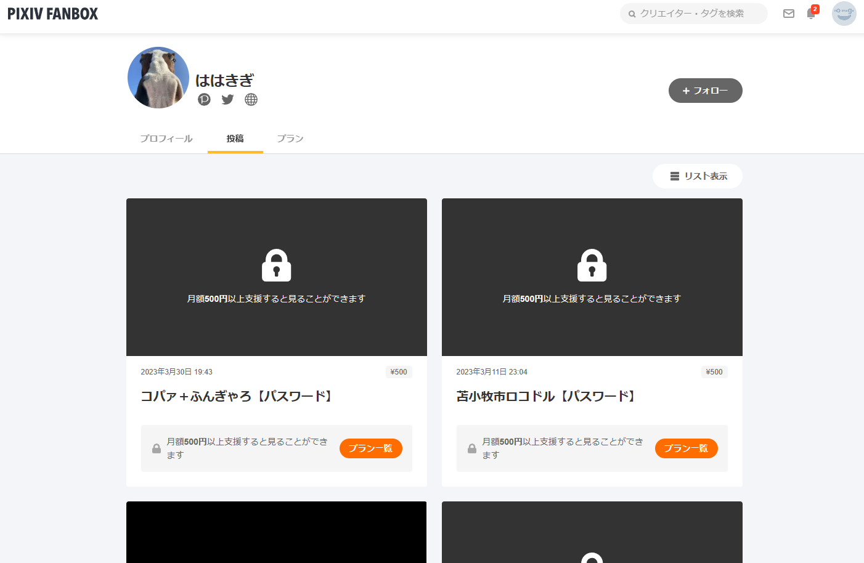Click lock icon on コパァ+ふんぎゃろ post
The height and width of the screenshot is (563, 864).
pyautogui.click(x=276, y=265)
